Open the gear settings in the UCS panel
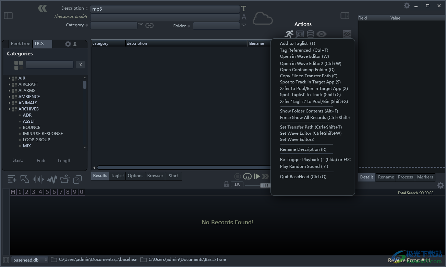 [x=68, y=44]
